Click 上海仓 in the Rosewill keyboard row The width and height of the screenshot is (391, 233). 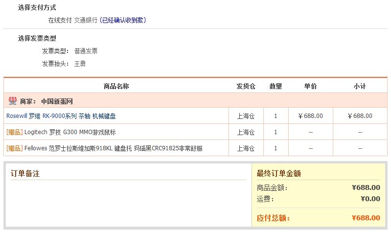[x=246, y=116]
